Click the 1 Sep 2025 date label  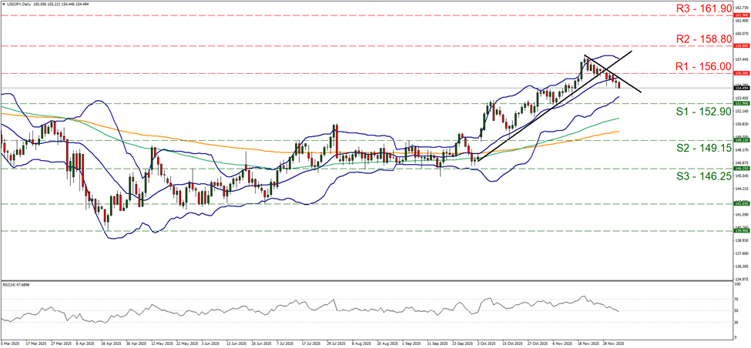412,343
